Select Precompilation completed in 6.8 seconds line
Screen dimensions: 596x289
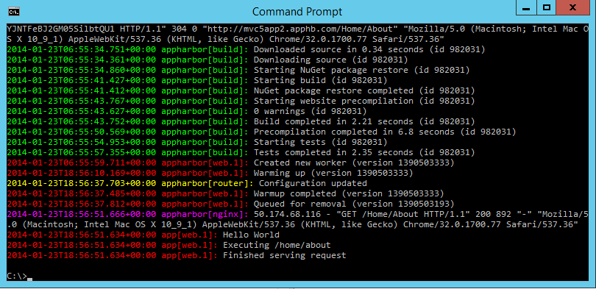point(261,132)
